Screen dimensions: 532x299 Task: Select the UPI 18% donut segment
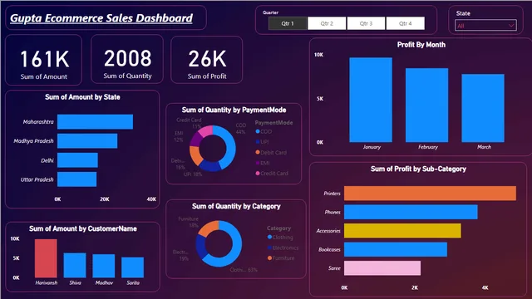tap(209, 166)
